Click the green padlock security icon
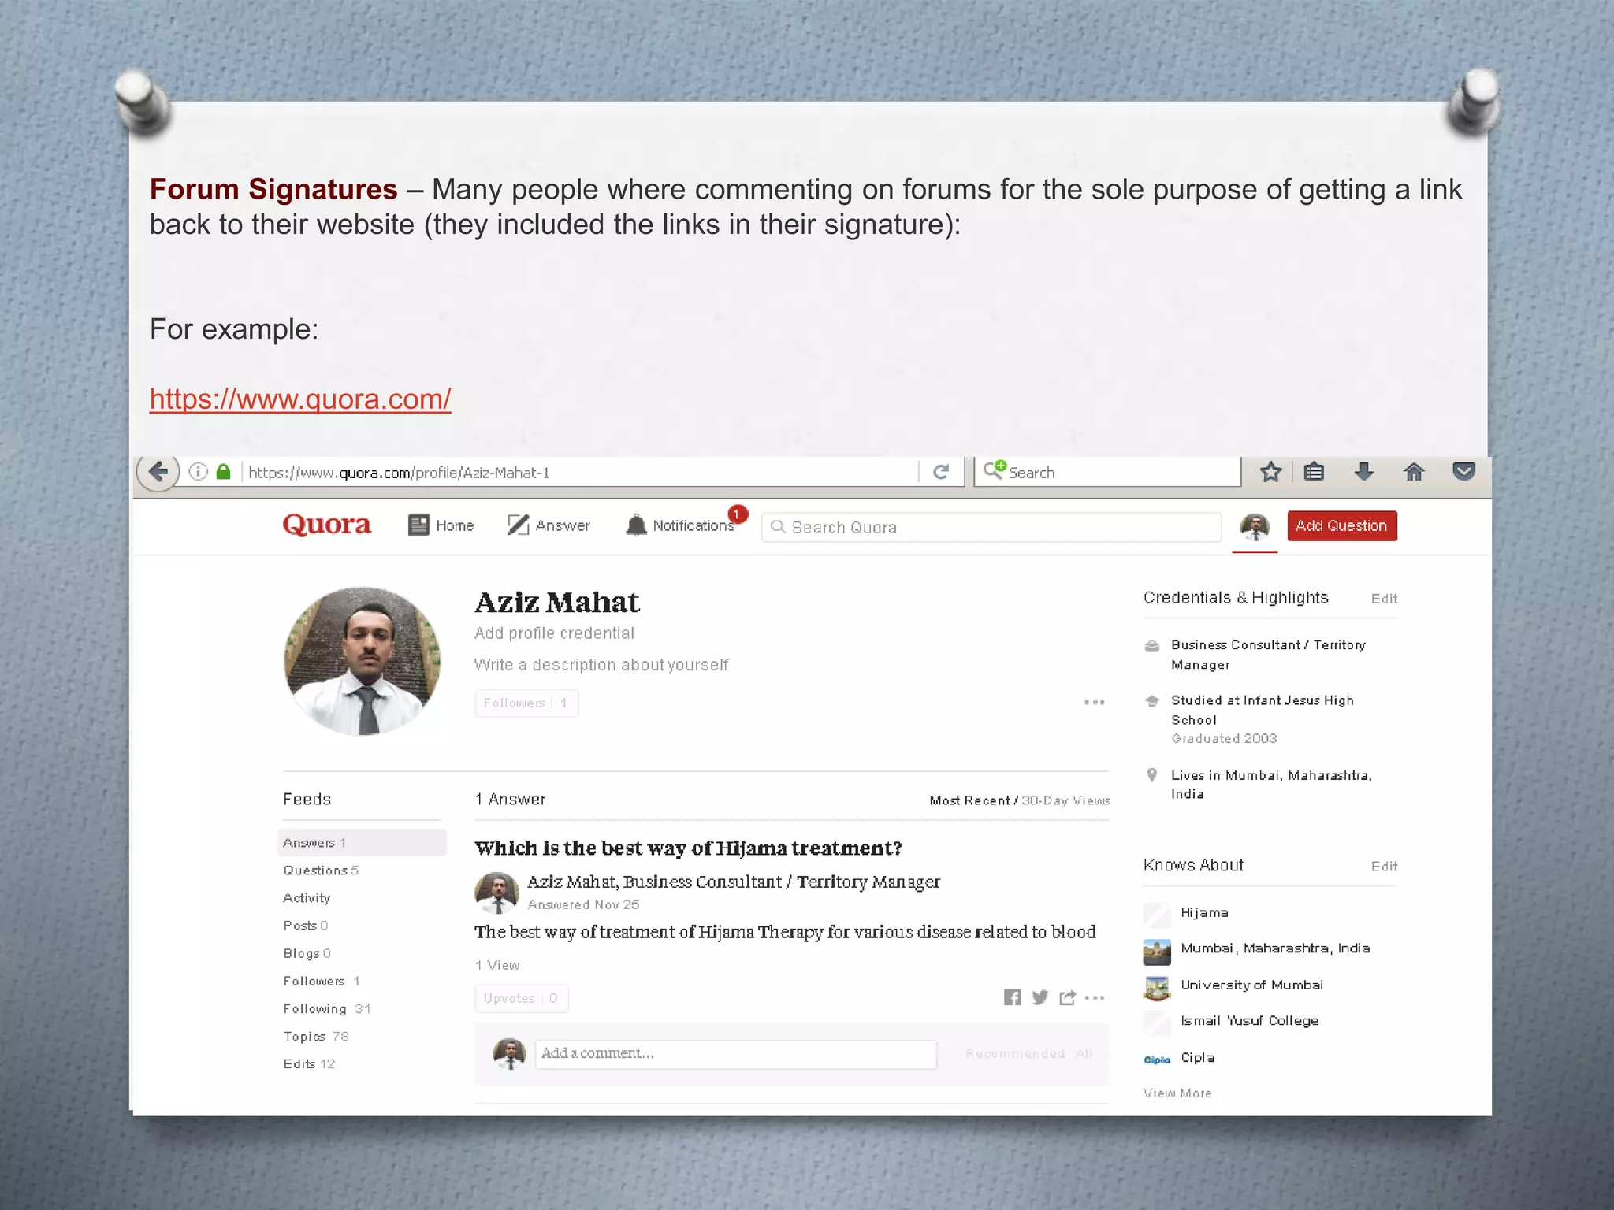Viewport: 1614px width, 1210px height. click(224, 472)
